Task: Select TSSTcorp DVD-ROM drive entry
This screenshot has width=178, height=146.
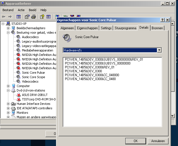Action: 39,99
